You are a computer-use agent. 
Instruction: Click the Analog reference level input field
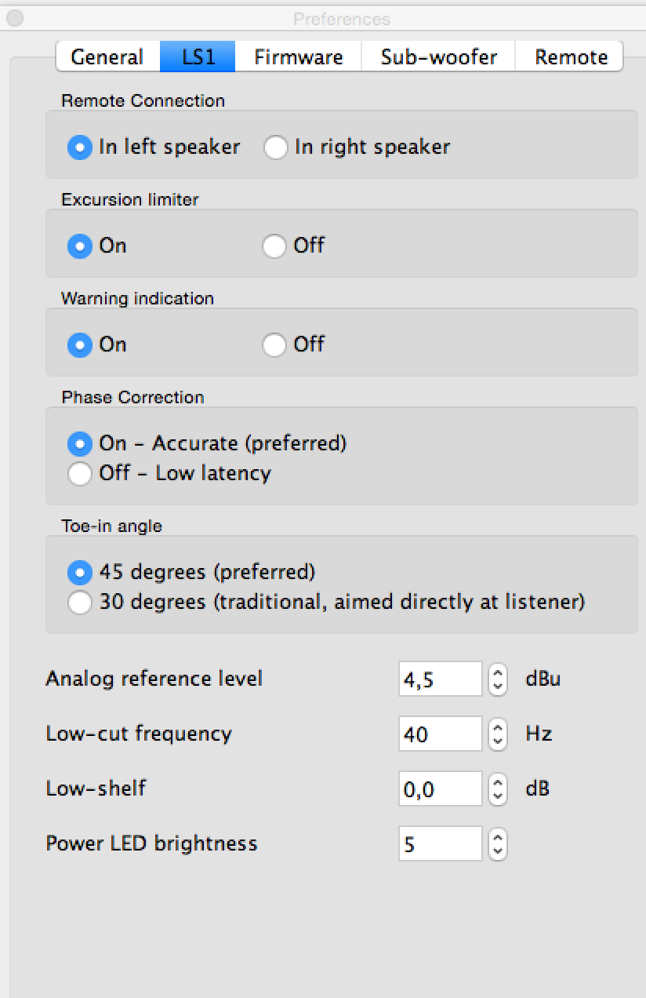[x=441, y=679]
